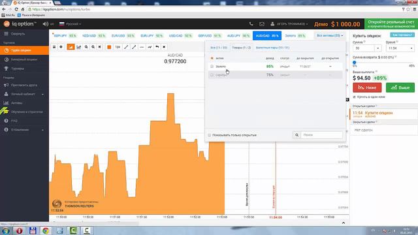Focus the Поиск search field

tap(321, 135)
